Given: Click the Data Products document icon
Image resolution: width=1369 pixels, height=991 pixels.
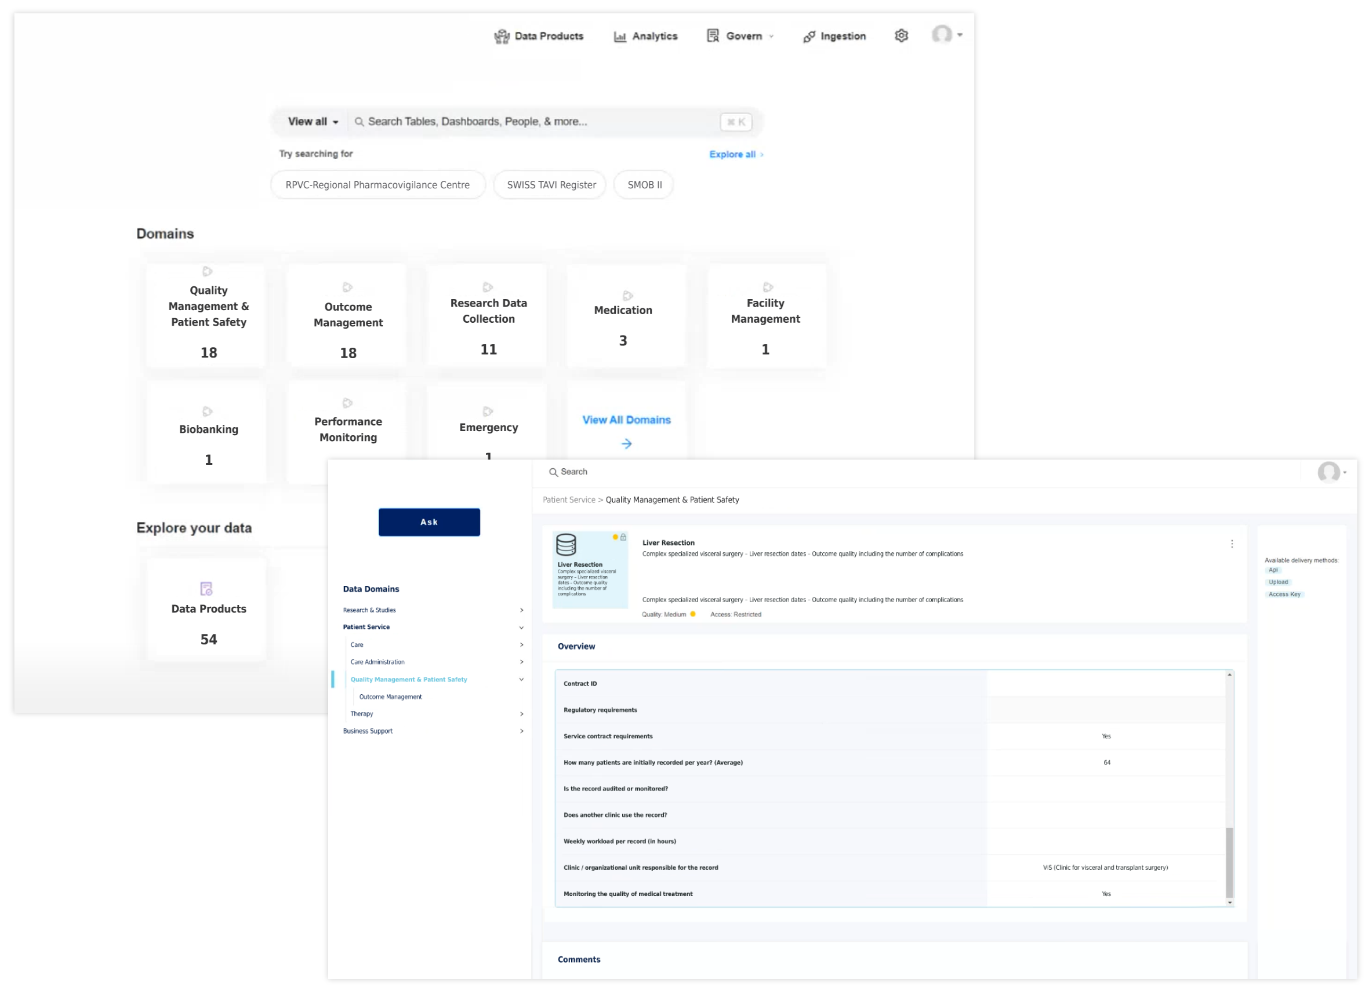Looking at the screenshot, I should tap(206, 589).
